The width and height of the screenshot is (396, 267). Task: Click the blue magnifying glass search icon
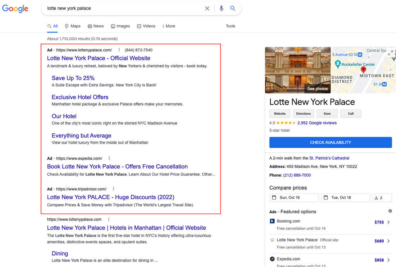click(233, 8)
